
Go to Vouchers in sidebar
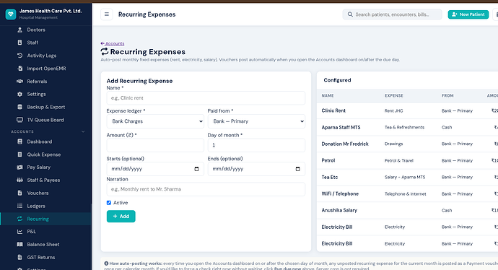tap(38, 193)
